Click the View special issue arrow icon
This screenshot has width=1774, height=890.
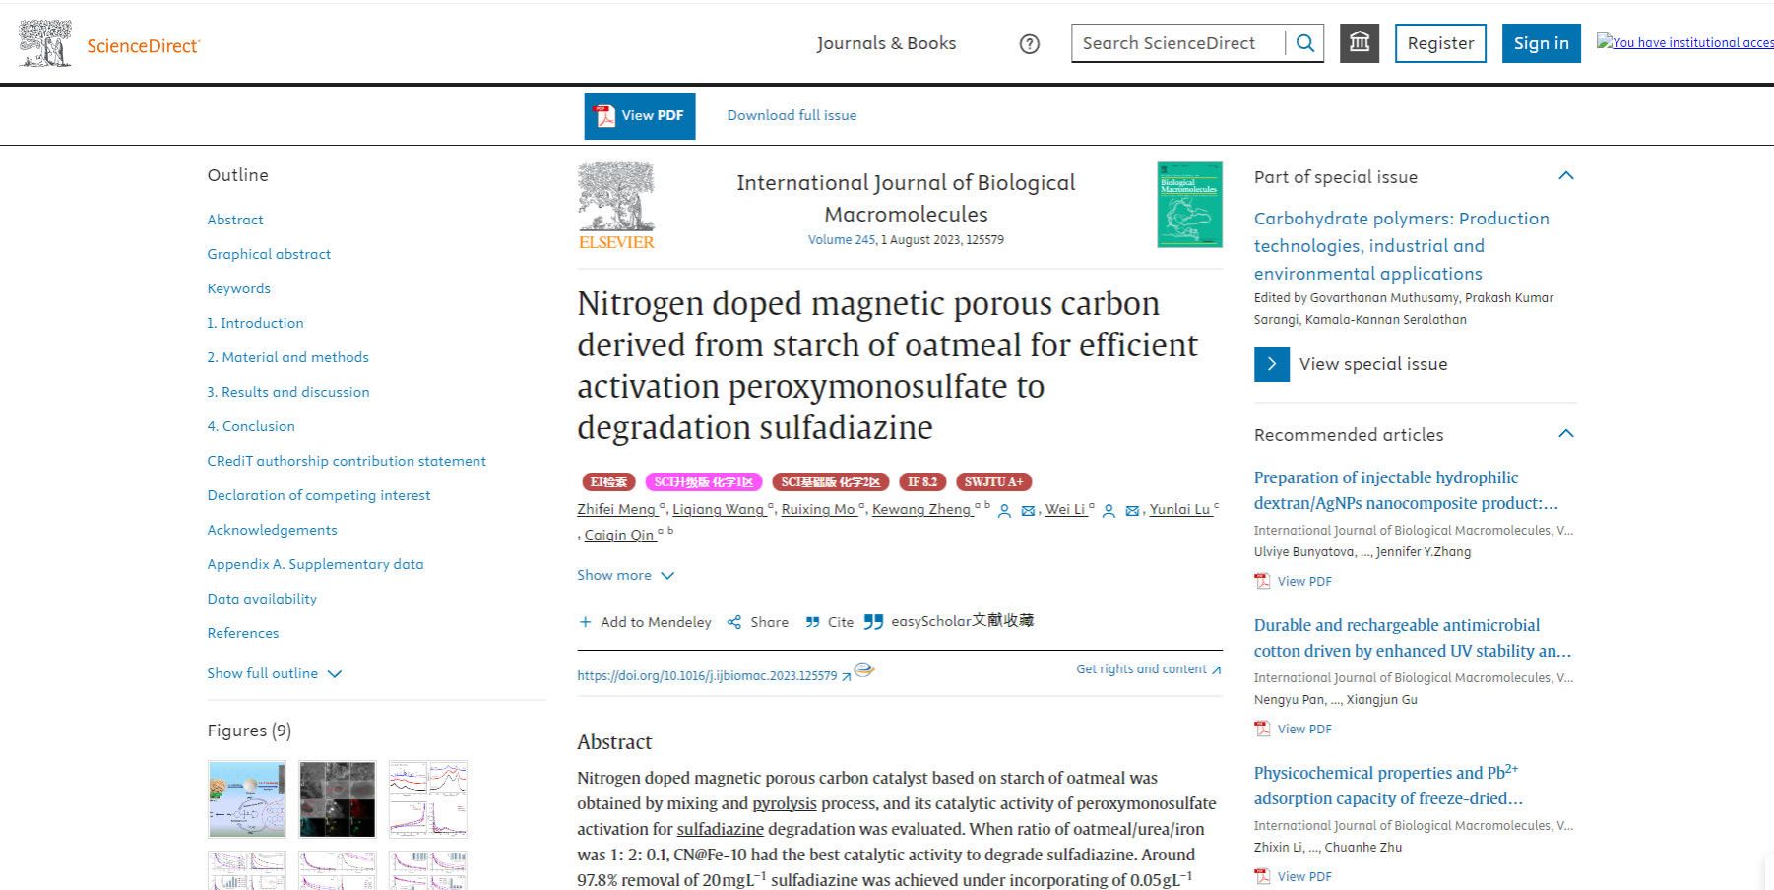pos(1271,364)
